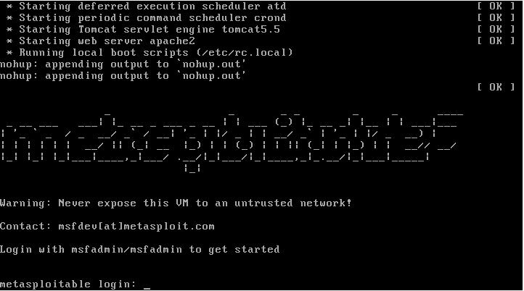Click the untrusted network warning line
This screenshot has width=524, height=291.
point(176,203)
